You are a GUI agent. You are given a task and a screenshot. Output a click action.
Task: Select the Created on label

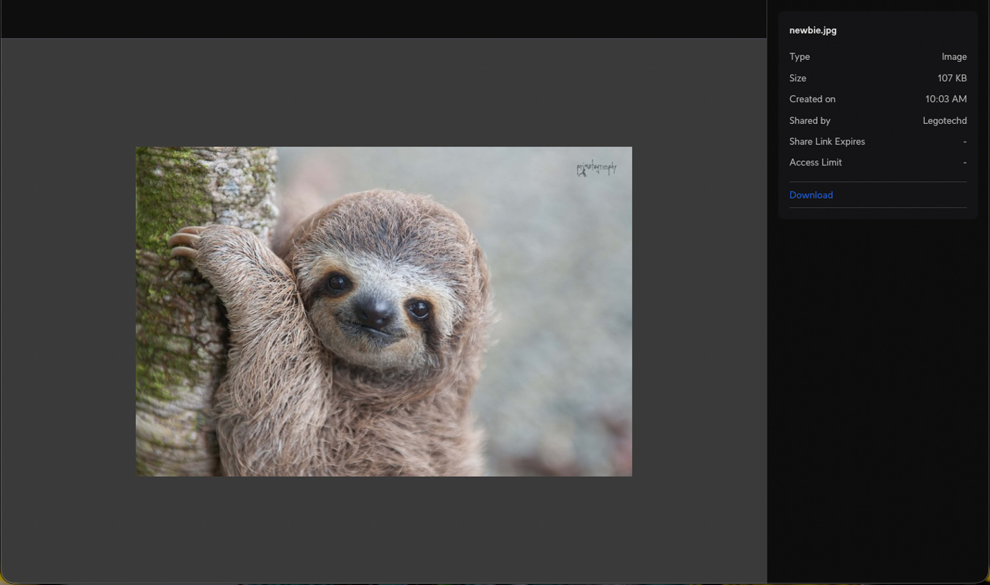point(812,99)
